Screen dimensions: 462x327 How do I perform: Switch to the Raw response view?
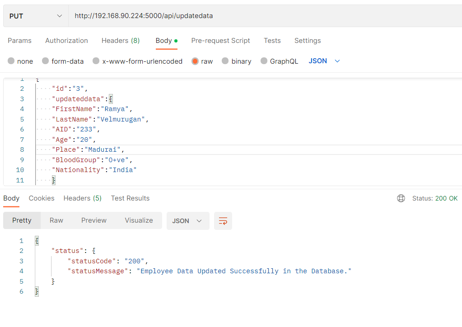tap(56, 220)
